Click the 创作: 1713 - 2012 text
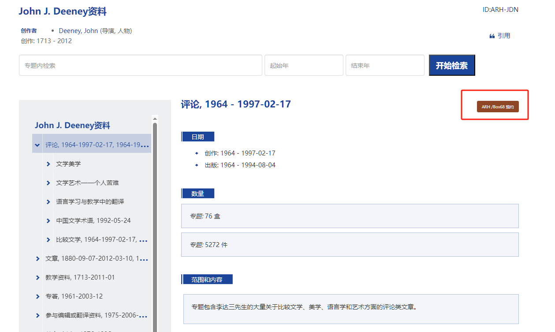The width and height of the screenshot is (555, 332). click(x=46, y=41)
